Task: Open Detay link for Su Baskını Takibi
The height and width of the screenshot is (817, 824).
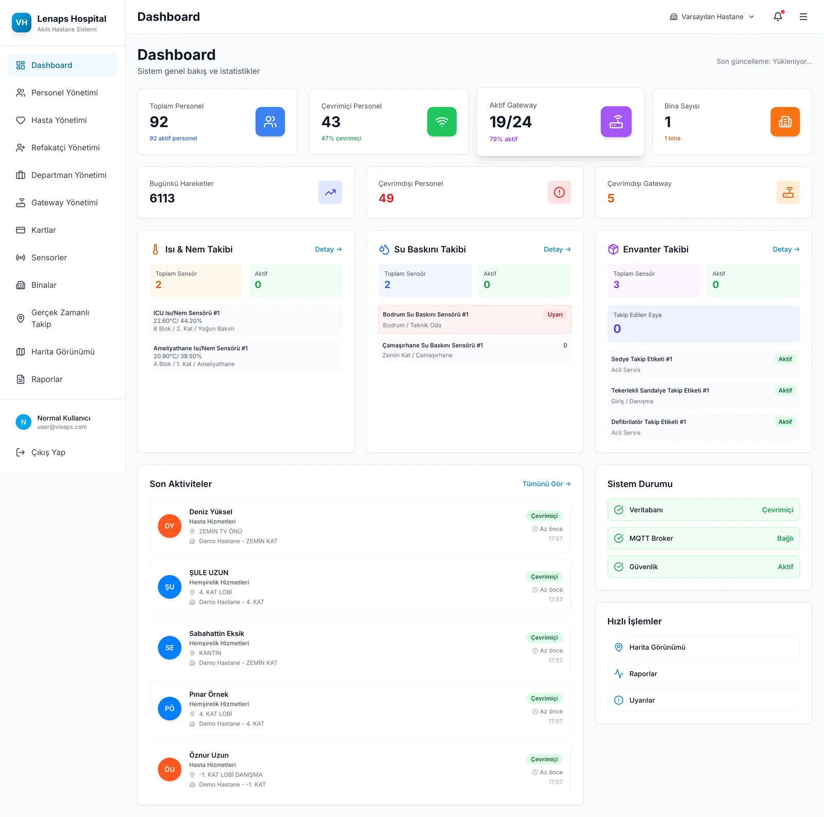Action: tap(557, 249)
